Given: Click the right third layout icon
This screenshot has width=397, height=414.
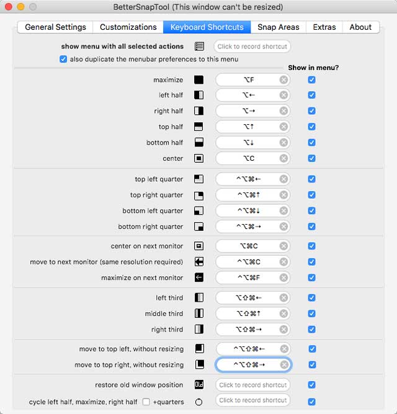Looking at the screenshot, I should [x=198, y=330].
